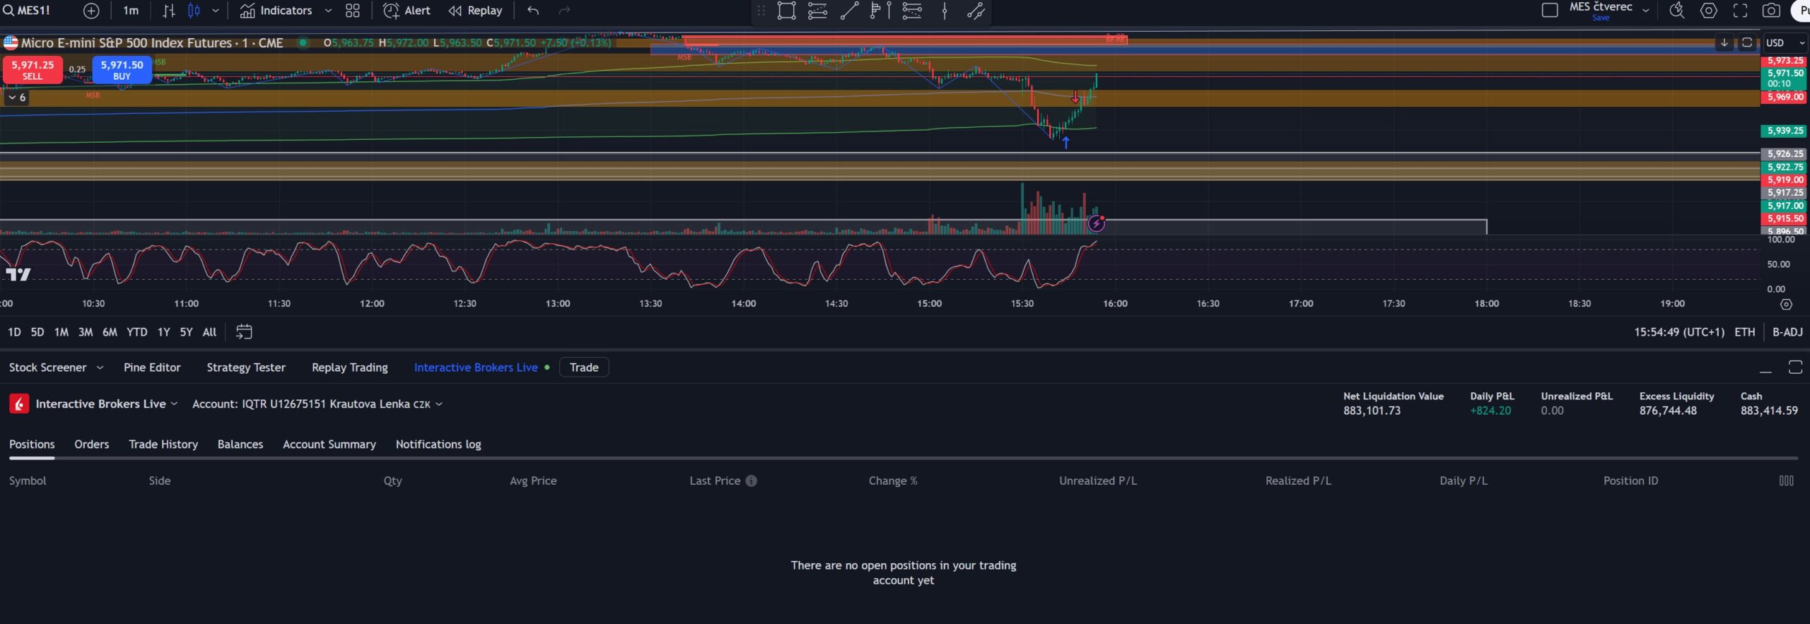1810x624 pixels.
Task: Set range to 1Y
Action: tap(163, 332)
